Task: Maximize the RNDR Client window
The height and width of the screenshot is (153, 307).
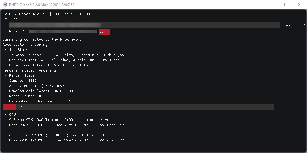Action: 286,5
